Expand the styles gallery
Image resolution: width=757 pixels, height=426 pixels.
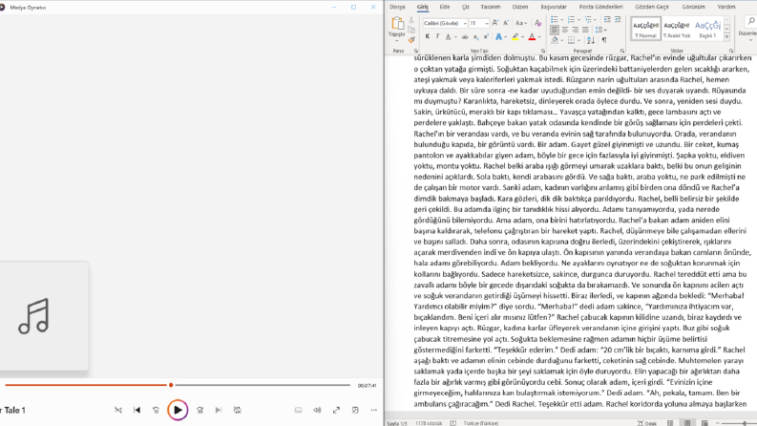pos(726,37)
